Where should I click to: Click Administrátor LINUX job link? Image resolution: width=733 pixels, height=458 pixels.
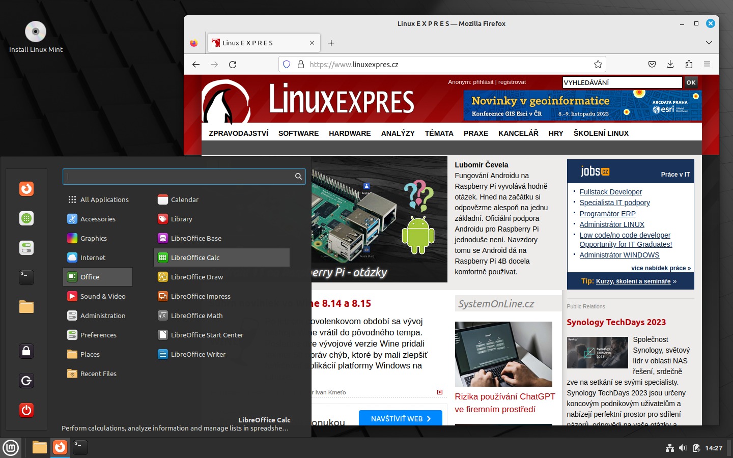click(x=611, y=224)
